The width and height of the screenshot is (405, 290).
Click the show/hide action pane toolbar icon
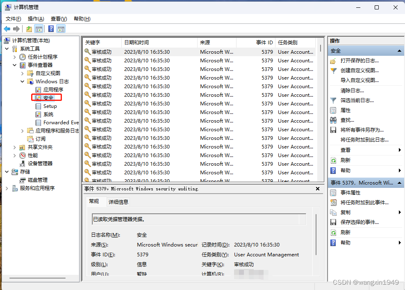tap(61, 29)
